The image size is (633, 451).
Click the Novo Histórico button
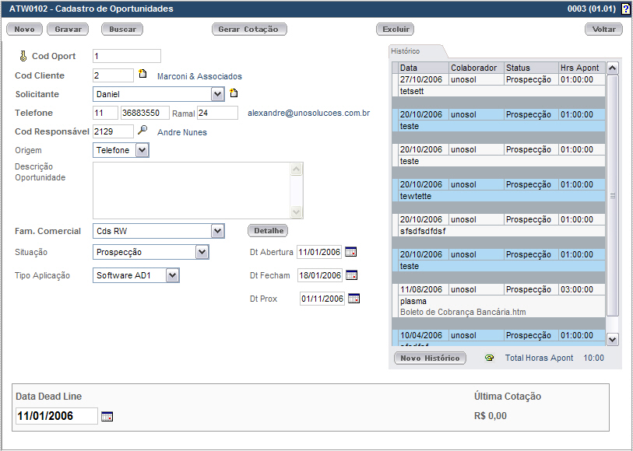tap(430, 358)
